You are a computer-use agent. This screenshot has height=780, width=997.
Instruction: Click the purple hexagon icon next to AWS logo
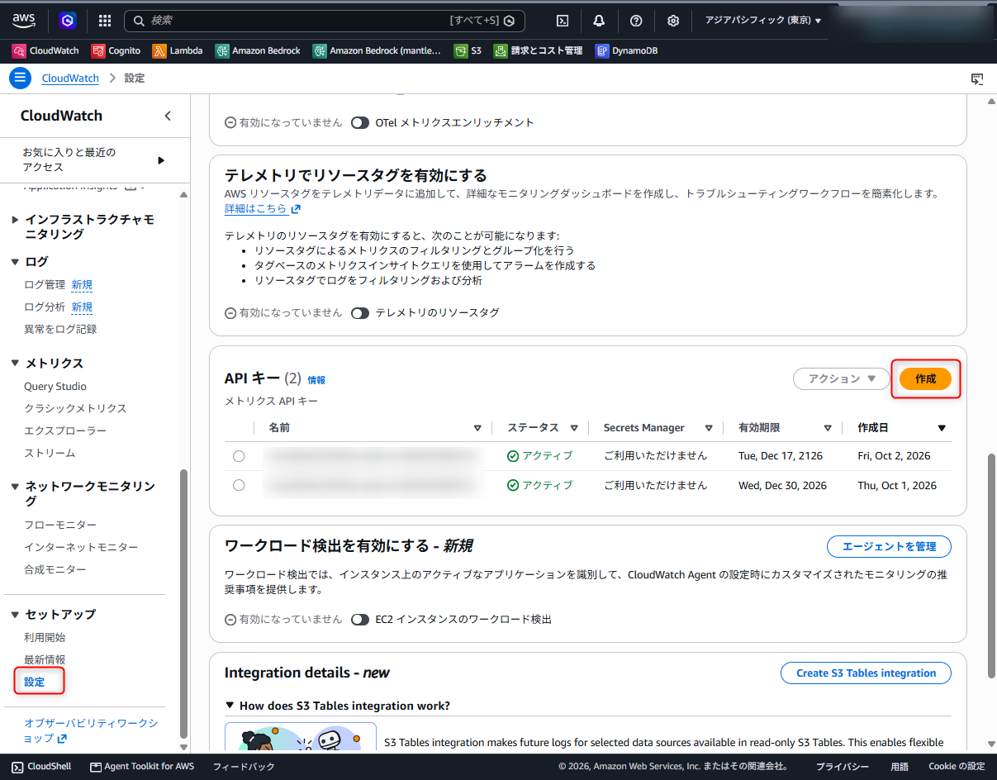[68, 21]
